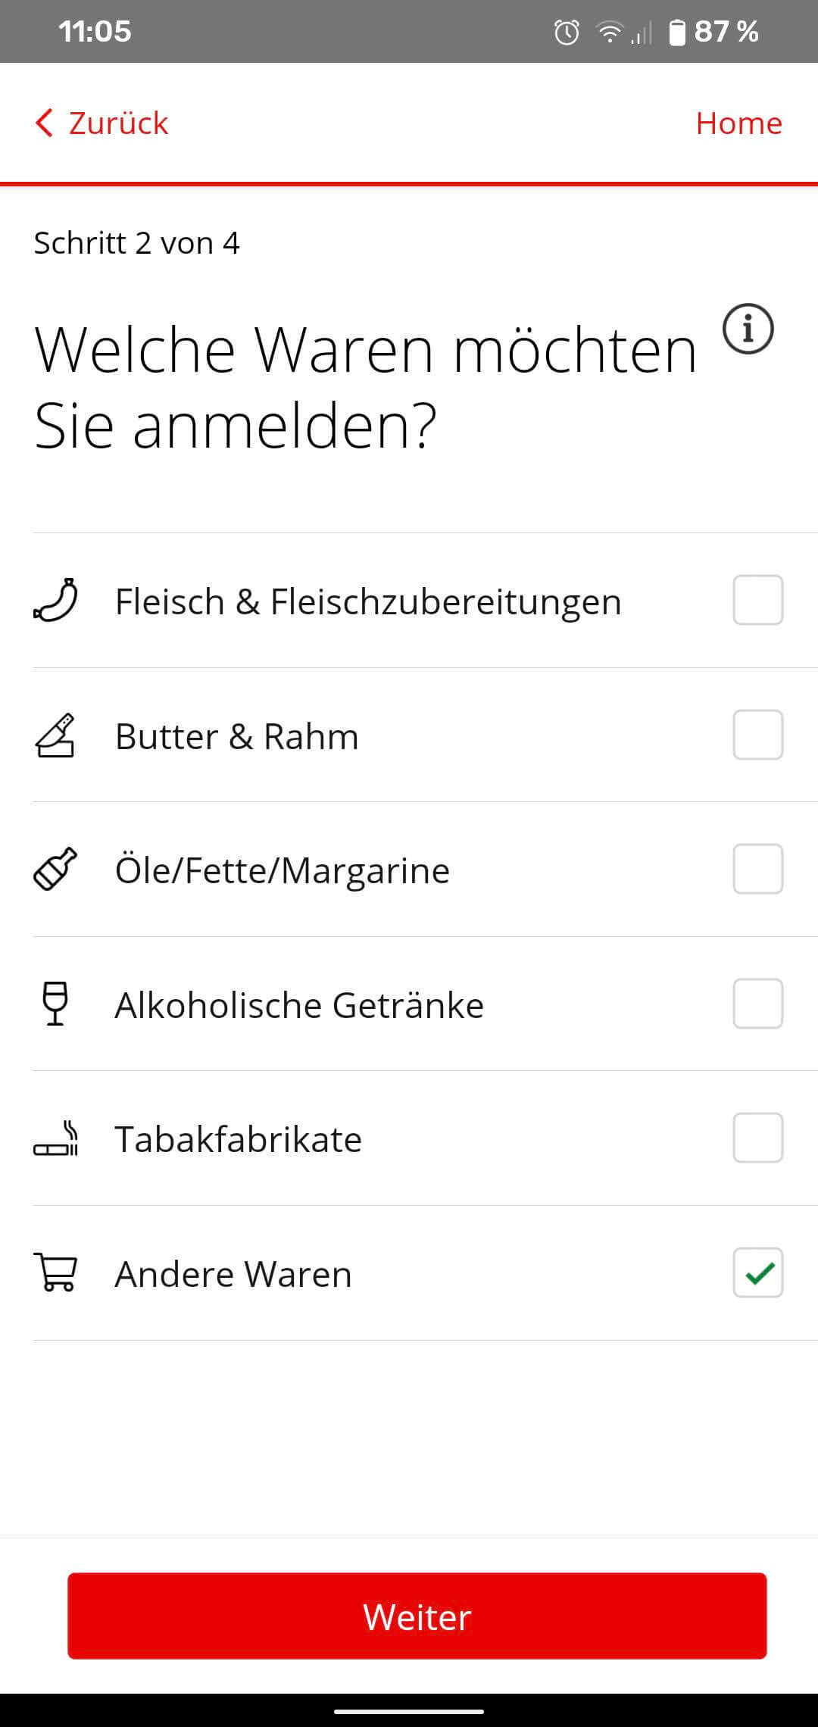The width and height of the screenshot is (818, 1727).
Task: Uncheck the Andere Waren checkbox
Action: point(757,1273)
